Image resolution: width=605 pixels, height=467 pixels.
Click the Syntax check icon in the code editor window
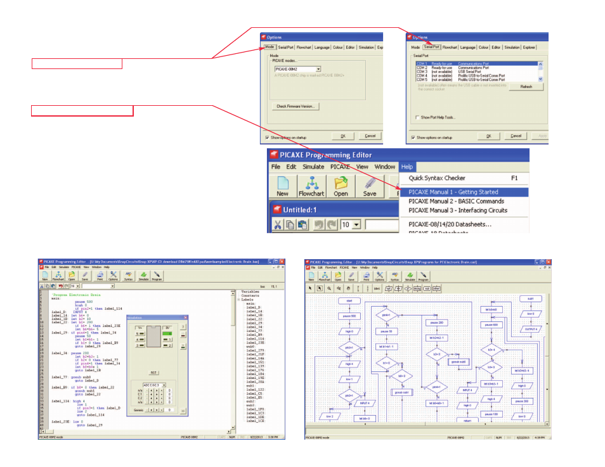click(128, 276)
